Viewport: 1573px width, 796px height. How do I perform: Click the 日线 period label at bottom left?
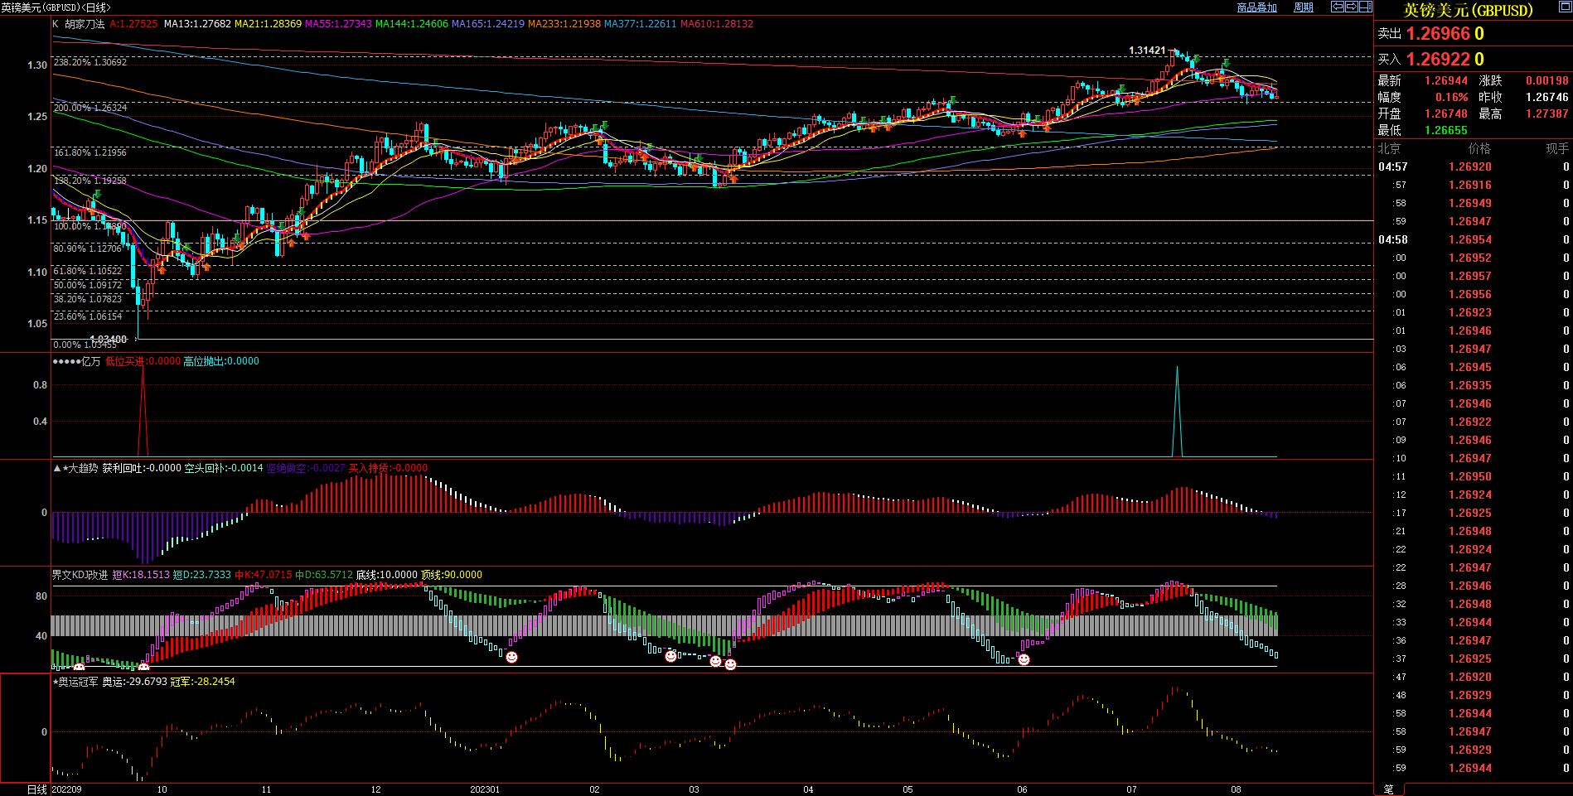37,789
